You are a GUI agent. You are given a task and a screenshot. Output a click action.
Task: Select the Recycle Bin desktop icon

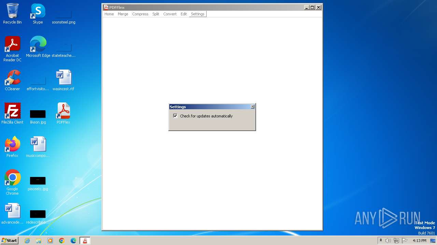[x=12, y=14]
